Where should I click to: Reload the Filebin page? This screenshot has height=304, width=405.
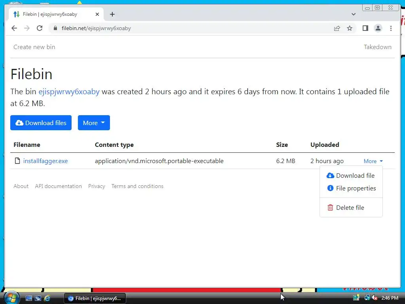[x=40, y=28]
